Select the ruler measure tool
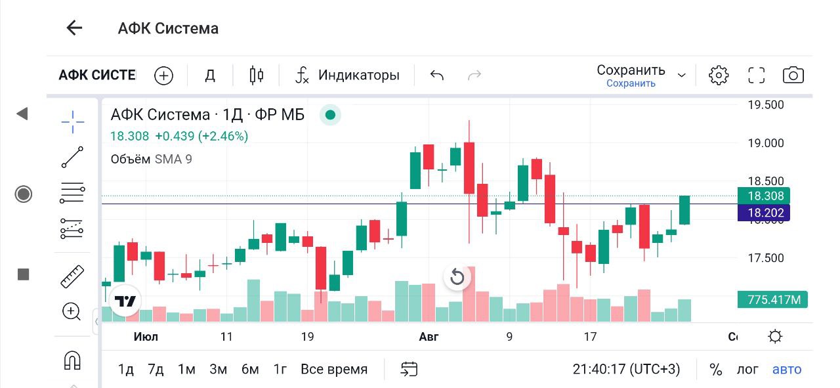This screenshot has width=840, height=388. point(72,276)
